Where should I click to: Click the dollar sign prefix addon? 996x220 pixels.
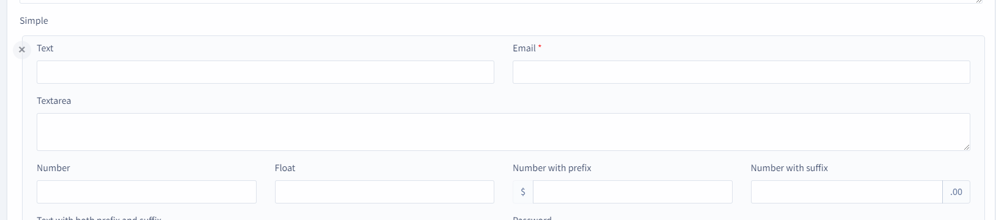523,192
